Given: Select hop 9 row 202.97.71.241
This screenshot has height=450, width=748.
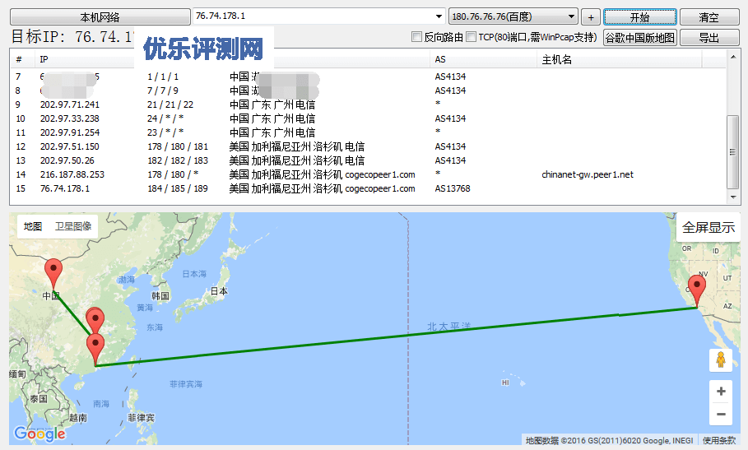Looking at the screenshot, I should point(367,104).
